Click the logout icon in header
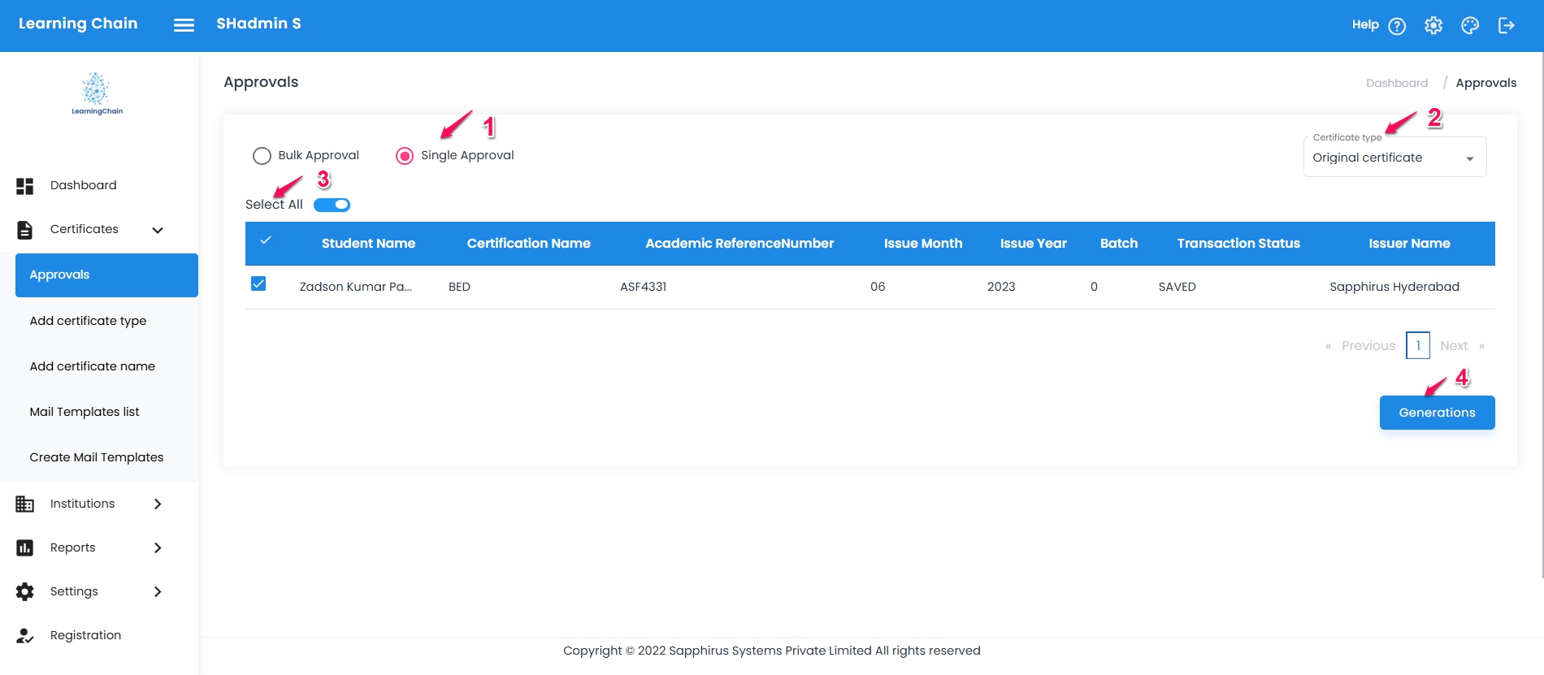This screenshot has height=675, width=1544. click(x=1506, y=26)
